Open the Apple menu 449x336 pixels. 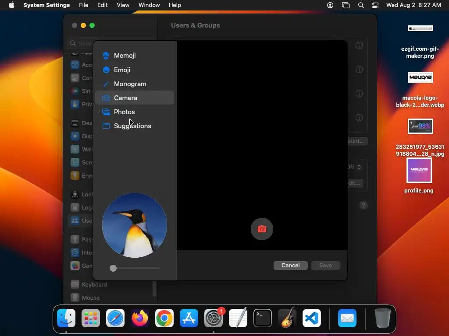pos(11,5)
